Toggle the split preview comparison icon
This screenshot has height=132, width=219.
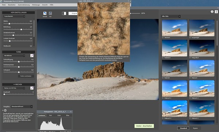pyautogui.click(x=64, y=13)
